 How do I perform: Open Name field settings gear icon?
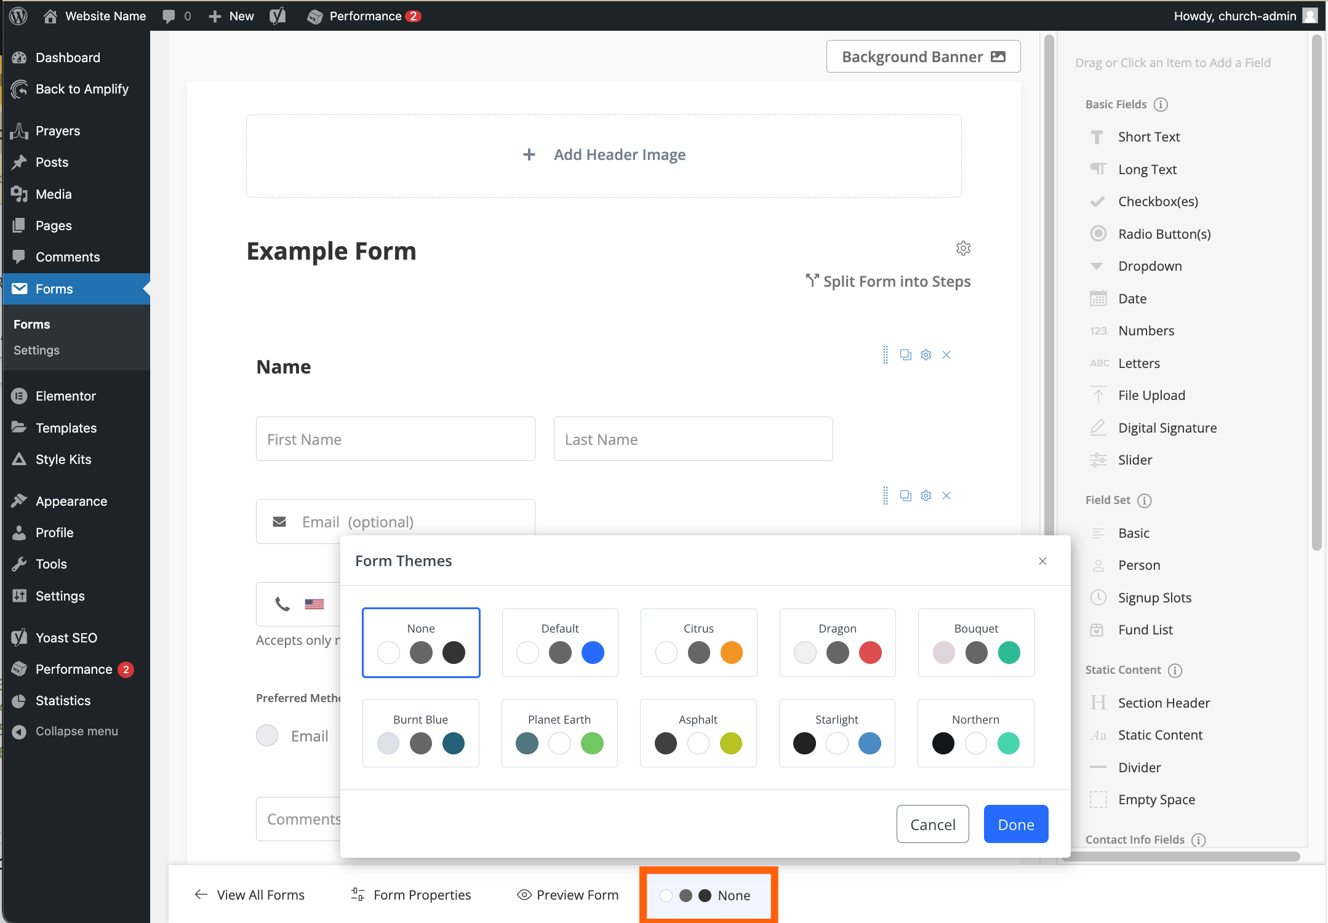tap(926, 354)
